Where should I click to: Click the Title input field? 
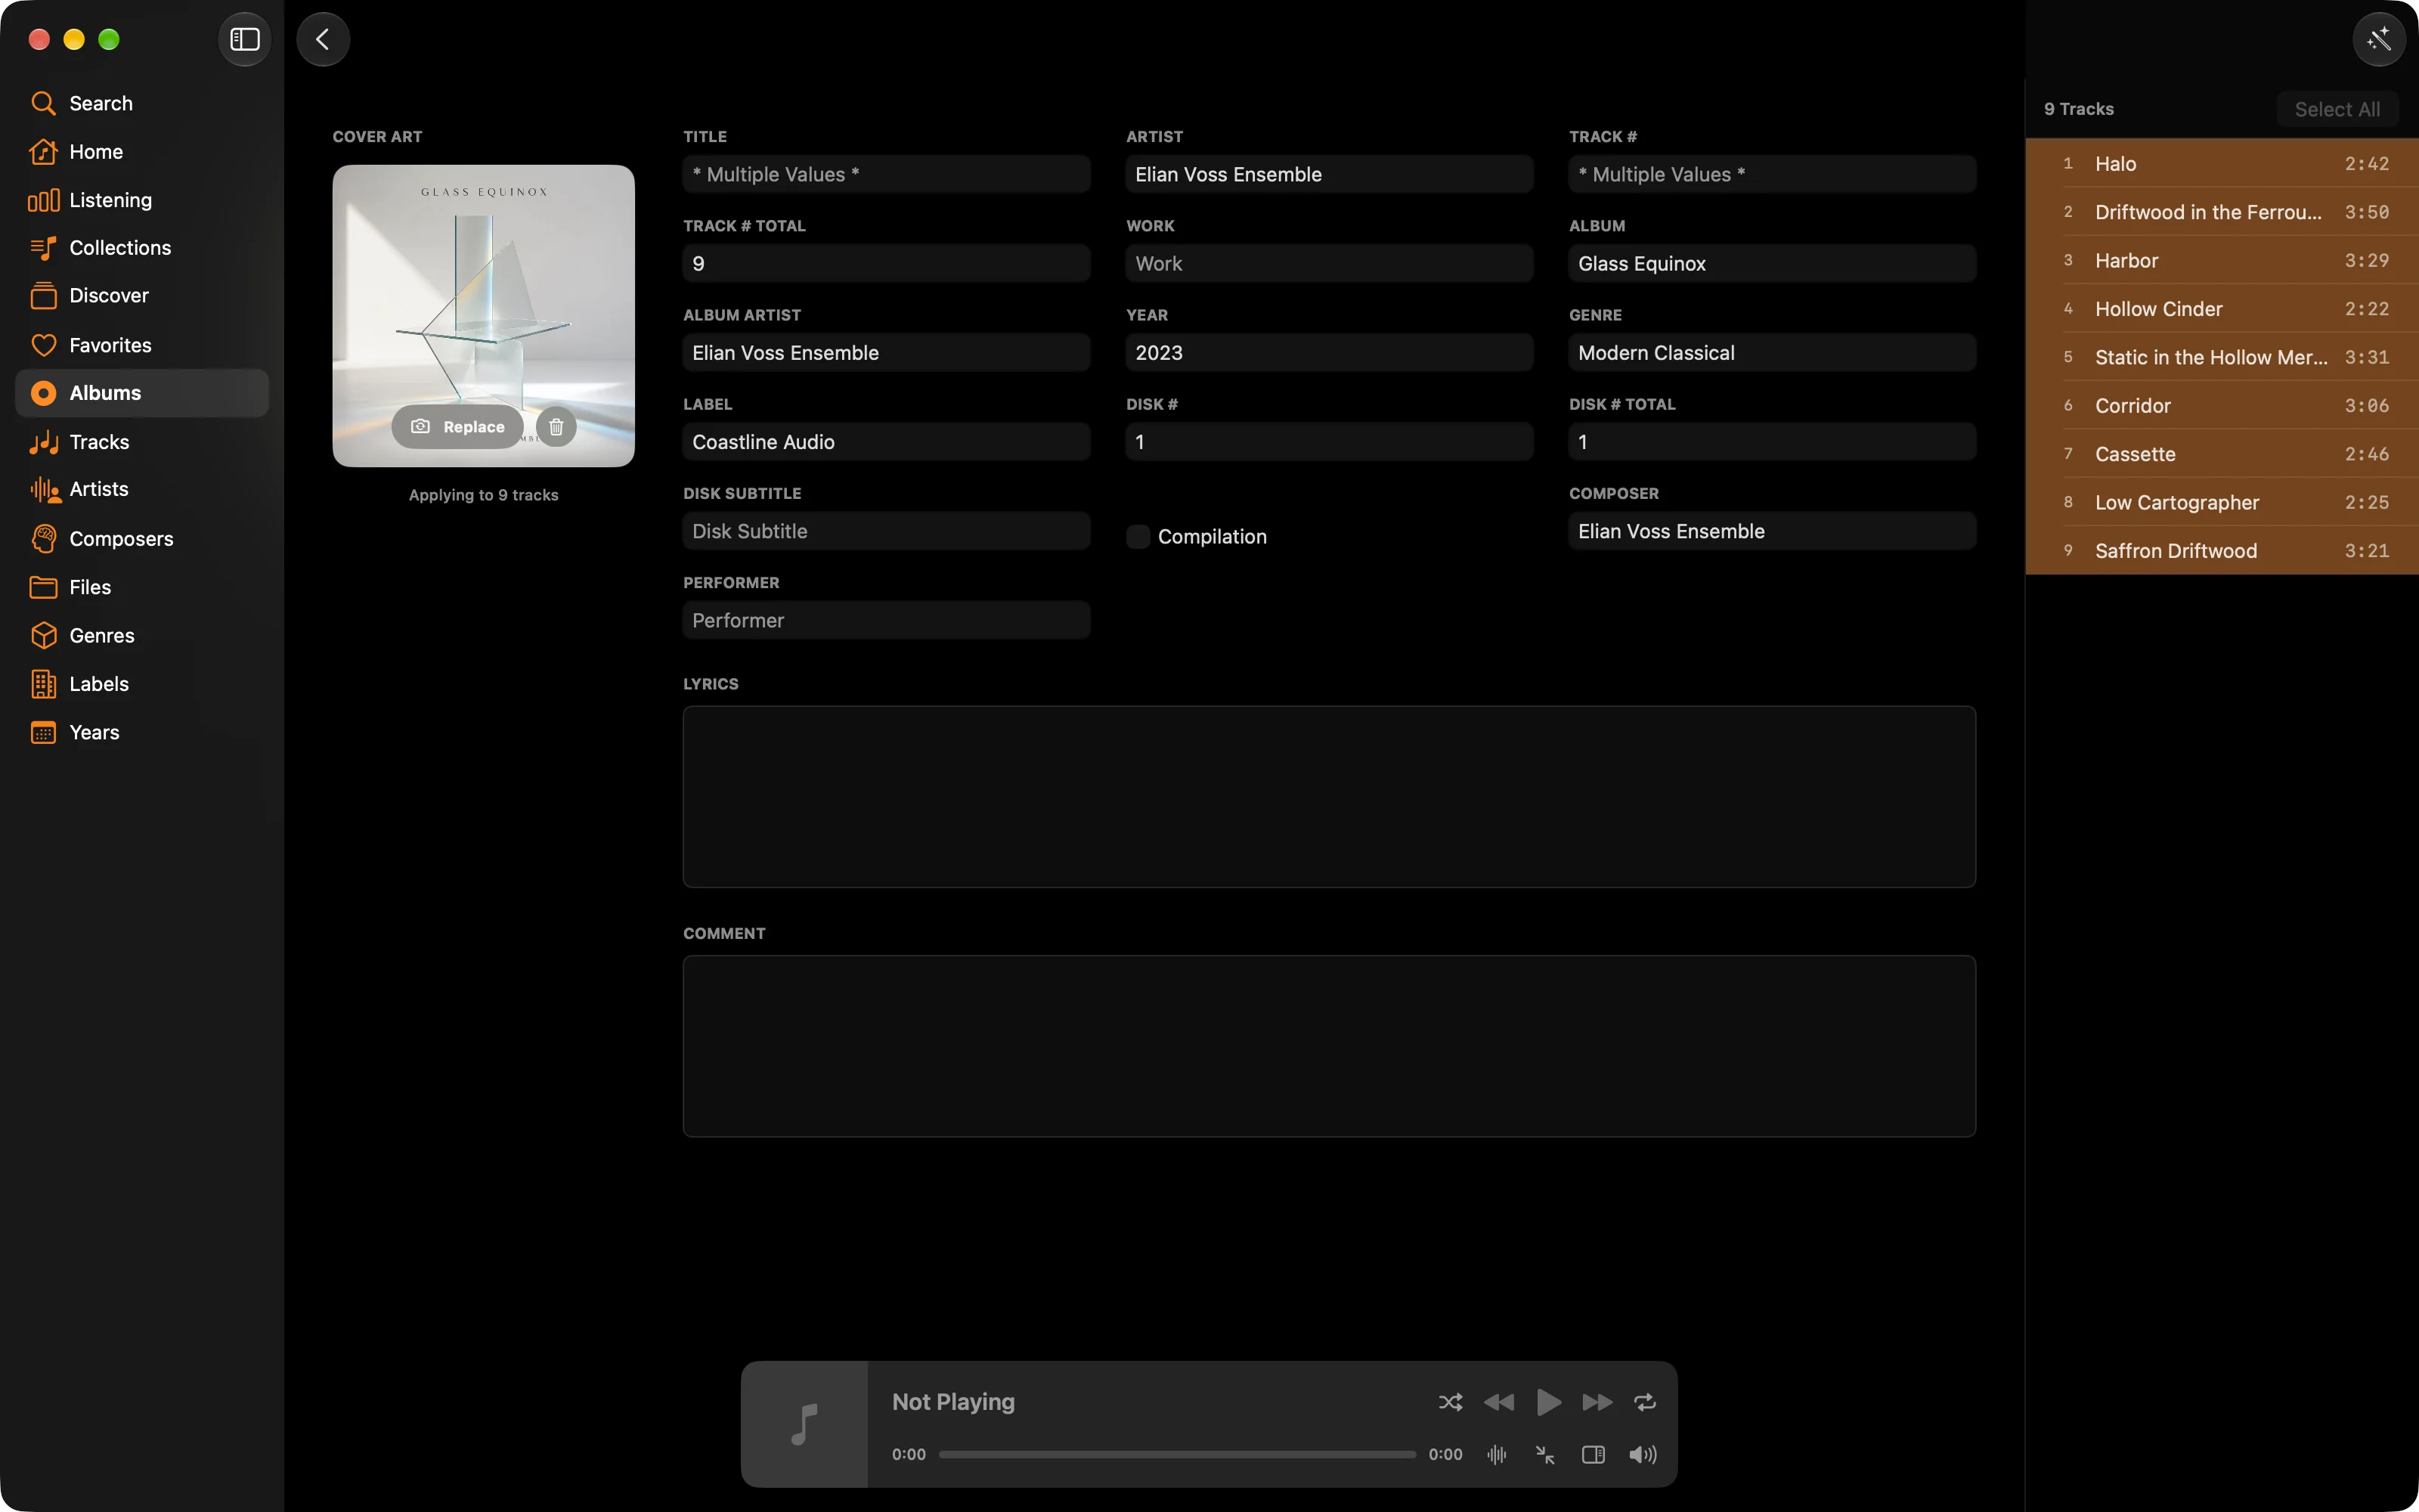pos(886,174)
